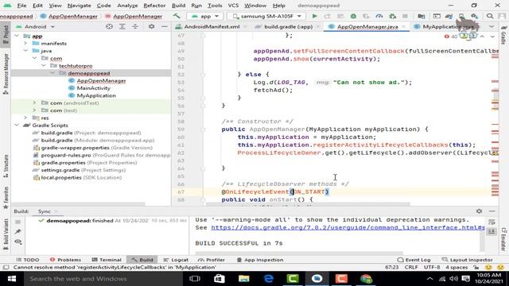Open the docs.gradle.org userguide link
Image resolution: width=509 pixels, height=286 pixels.
click(348, 228)
